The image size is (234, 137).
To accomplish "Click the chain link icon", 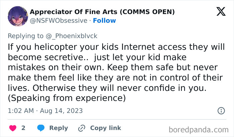I will point(82,128).
